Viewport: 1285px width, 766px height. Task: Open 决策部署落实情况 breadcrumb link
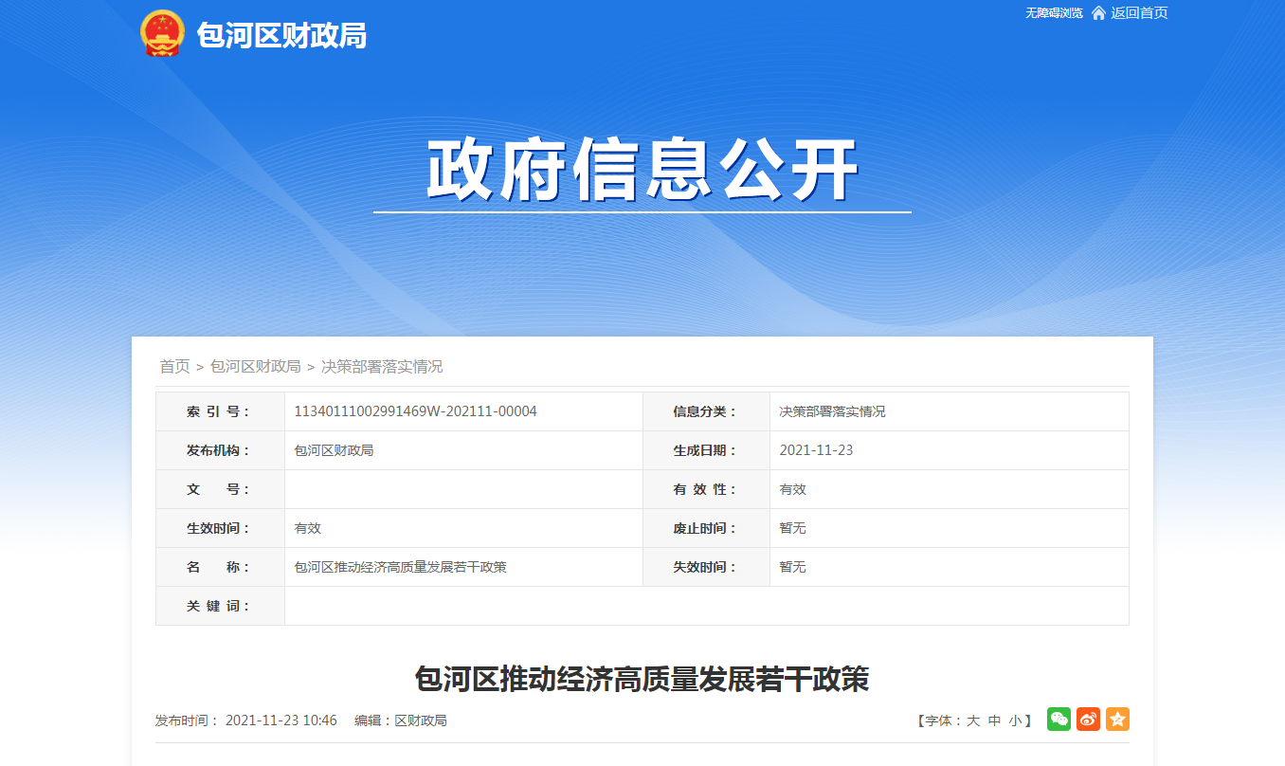coord(385,366)
